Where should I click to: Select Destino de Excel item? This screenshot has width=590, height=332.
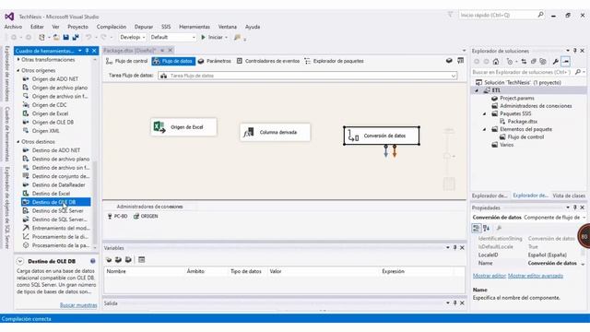coord(51,194)
